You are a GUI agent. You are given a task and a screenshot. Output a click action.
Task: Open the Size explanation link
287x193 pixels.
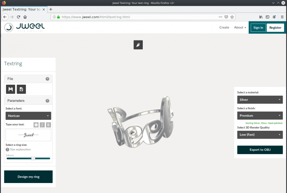click(20, 149)
